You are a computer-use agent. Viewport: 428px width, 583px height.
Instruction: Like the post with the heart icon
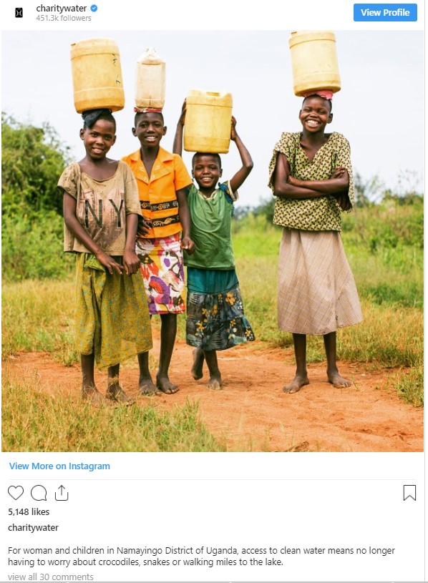[16, 493]
